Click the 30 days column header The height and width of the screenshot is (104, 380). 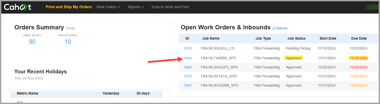pyautogui.click(x=143, y=93)
